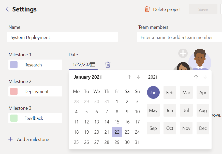
Task: Go to previous month with up arrow
Action: click(129, 77)
